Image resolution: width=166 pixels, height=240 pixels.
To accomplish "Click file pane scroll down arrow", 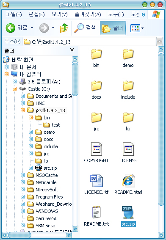I will click(161, 235).
